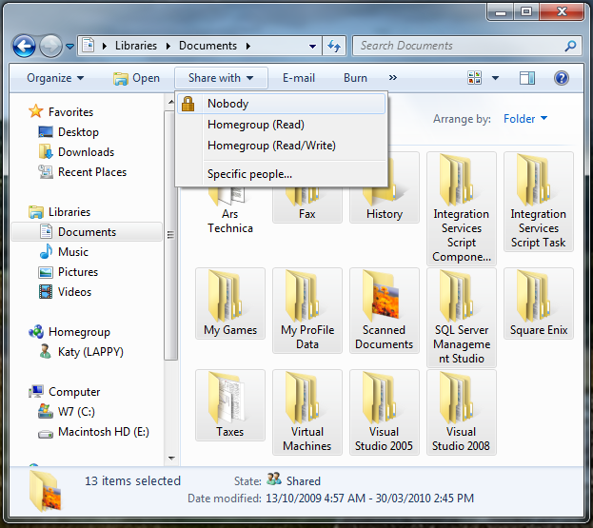Click the E-mail toolbar button

click(298, 78)
